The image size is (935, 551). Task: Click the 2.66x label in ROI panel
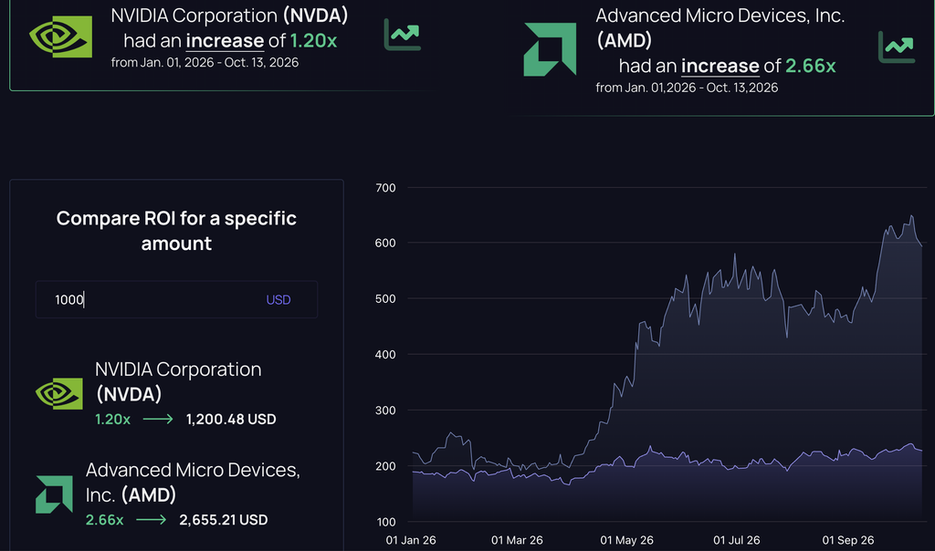point(104,520)
